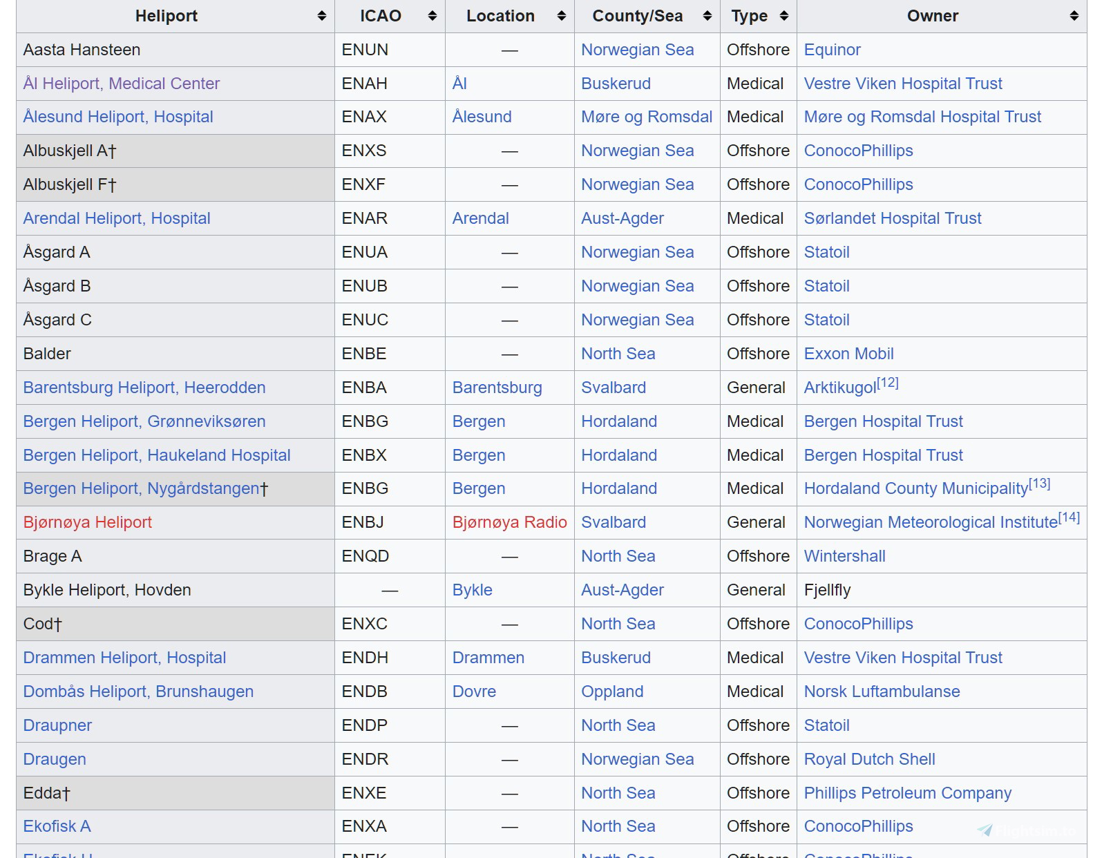Sort table by County/Sea column arrows
This screenshot has height=858, width=1093.
coord(707,16)
